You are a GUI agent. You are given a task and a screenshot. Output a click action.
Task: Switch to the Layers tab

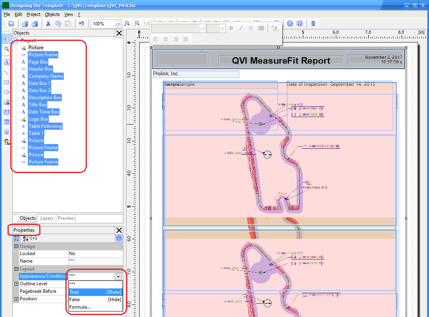(47, 218)
